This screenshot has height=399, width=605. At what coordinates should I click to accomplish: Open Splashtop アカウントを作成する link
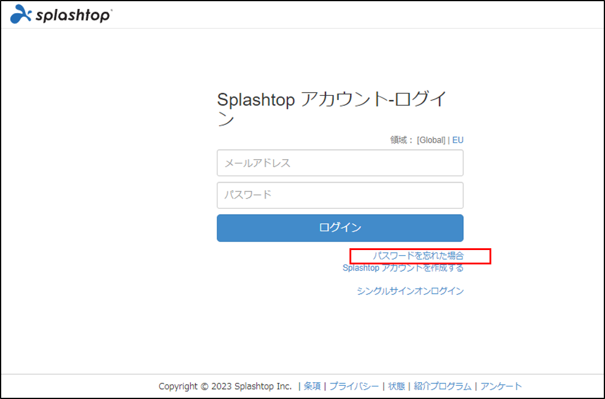[403, 268]
